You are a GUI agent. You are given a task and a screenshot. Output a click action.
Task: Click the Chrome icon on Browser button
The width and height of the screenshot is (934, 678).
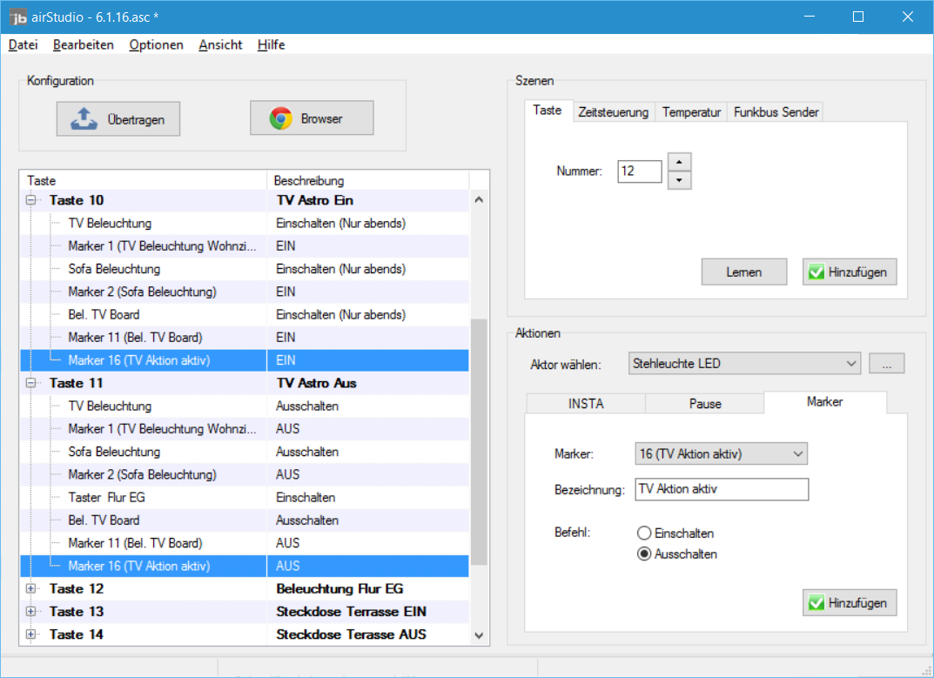pos(280,119)
